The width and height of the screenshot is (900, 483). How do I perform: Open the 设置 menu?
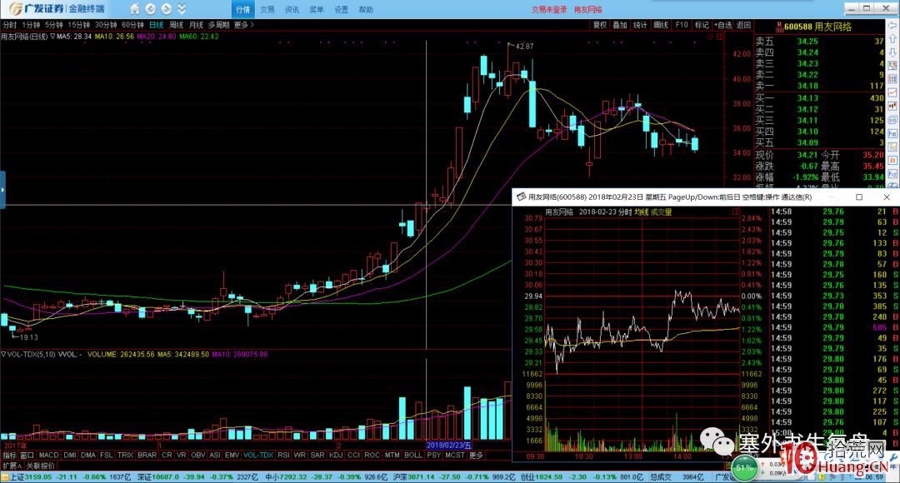(x=342, y=9)
